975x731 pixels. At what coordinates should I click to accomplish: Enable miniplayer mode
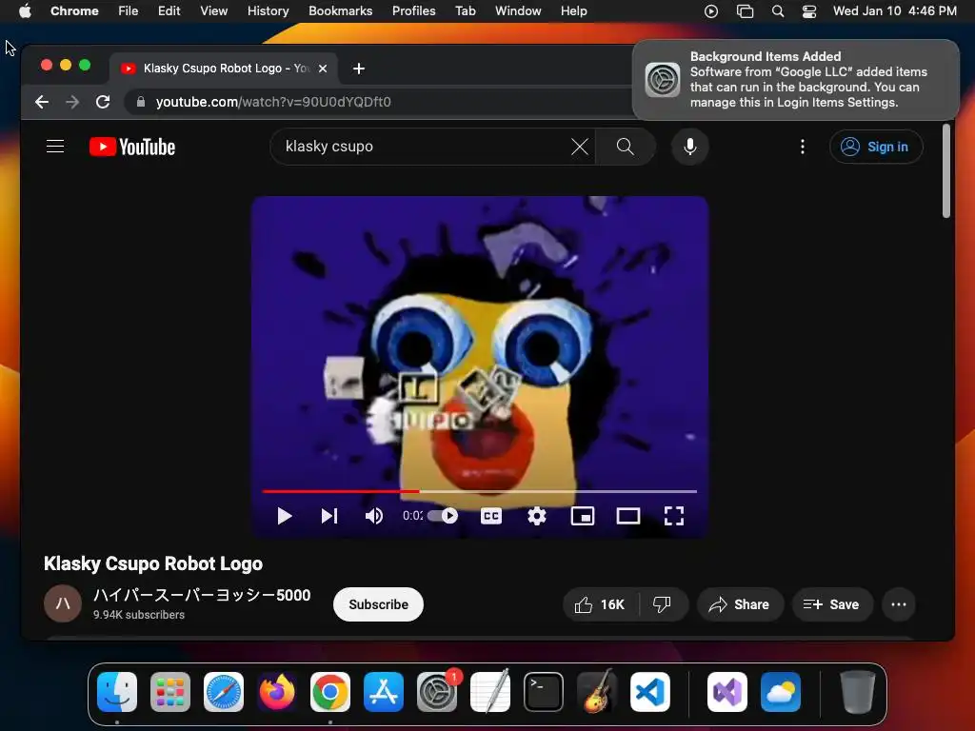(583, 516)
